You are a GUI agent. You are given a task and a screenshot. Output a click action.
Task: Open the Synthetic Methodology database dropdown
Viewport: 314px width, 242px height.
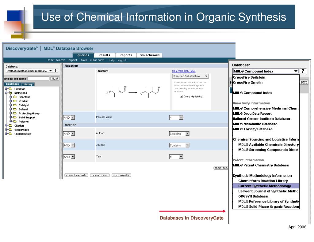29,71
